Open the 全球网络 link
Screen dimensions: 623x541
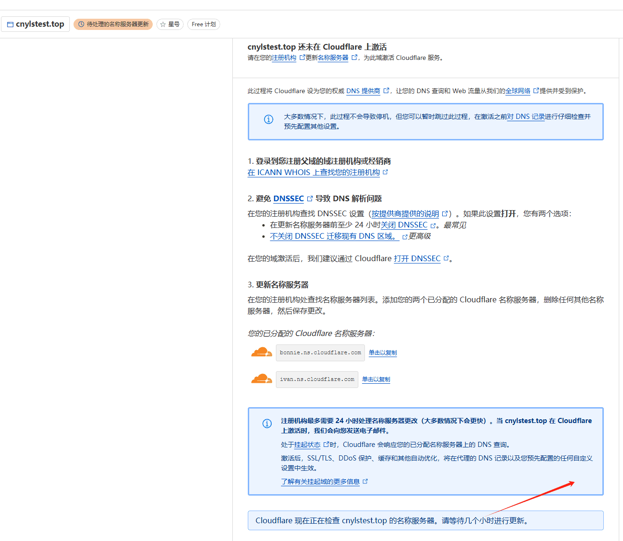coord(517,91)
